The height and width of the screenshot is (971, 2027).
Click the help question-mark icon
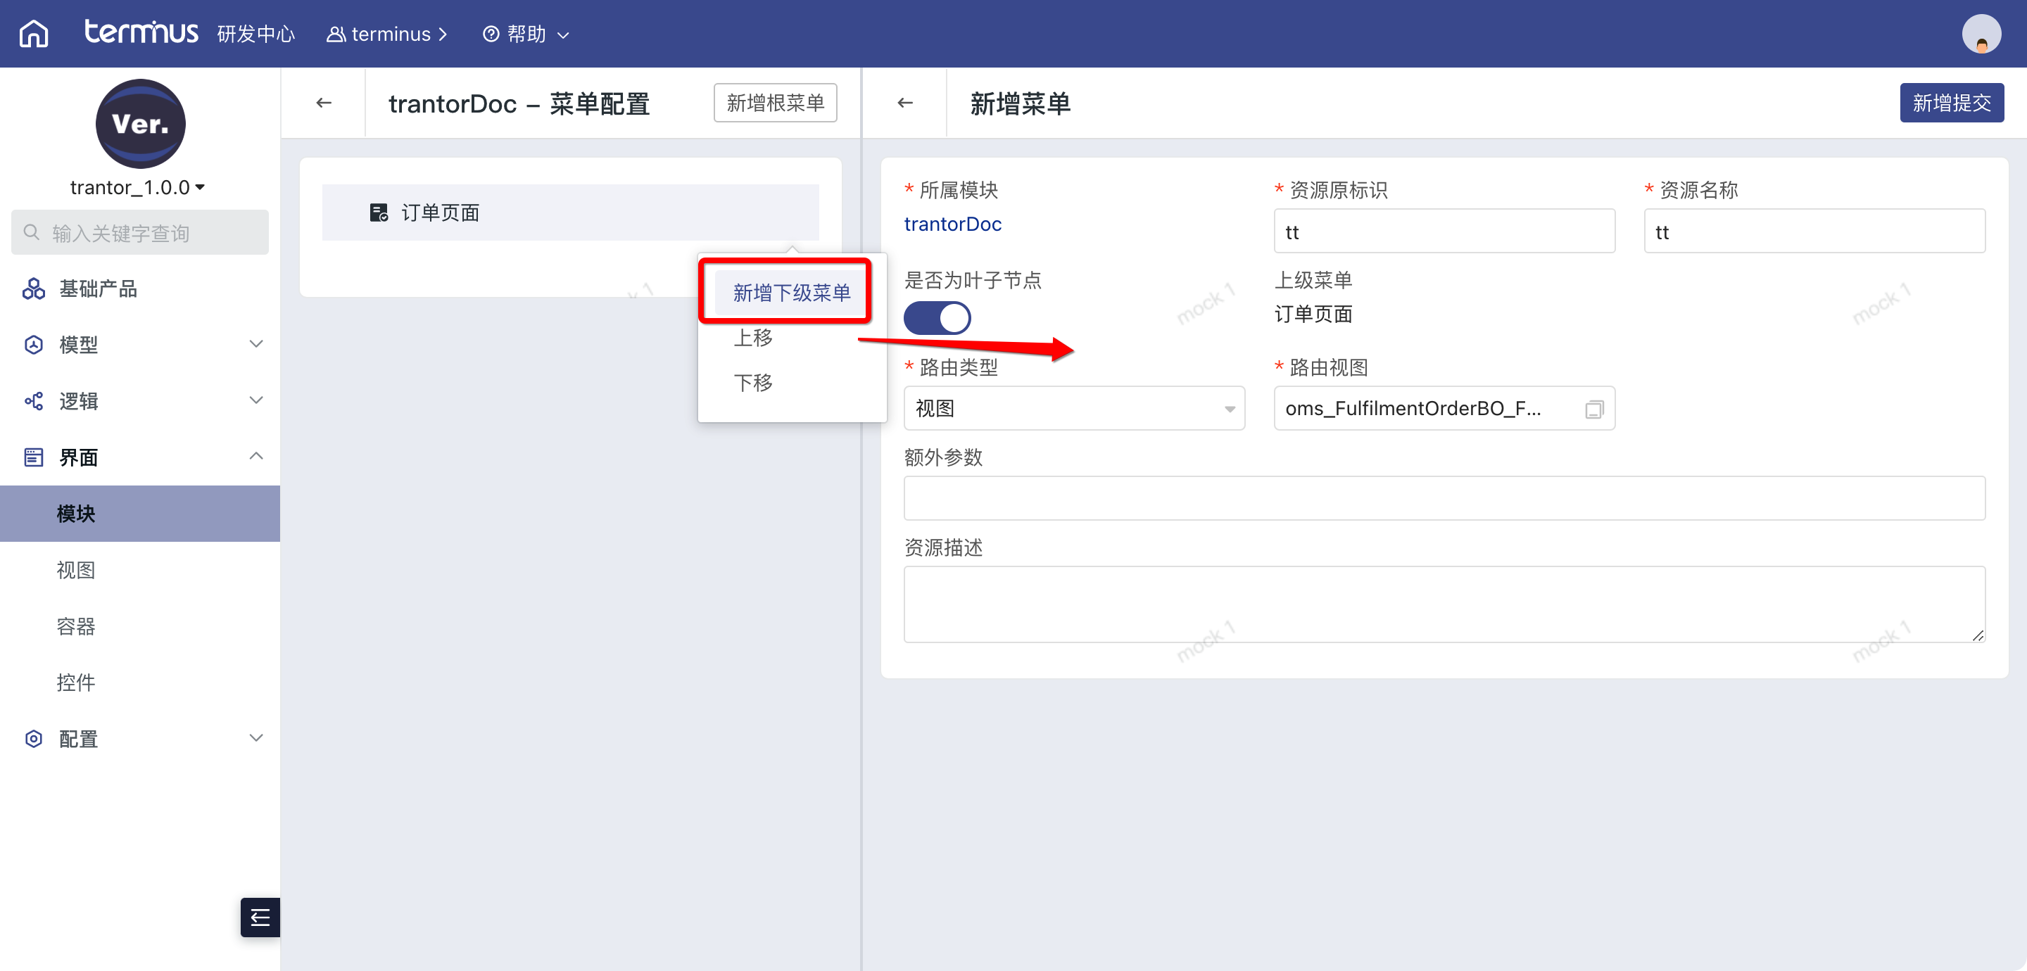tap(491, 34)
